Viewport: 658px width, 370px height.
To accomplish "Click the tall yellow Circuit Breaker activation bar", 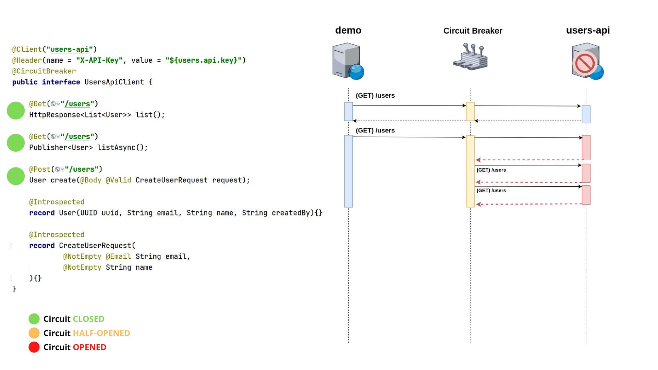I will (x=470, y=171).
